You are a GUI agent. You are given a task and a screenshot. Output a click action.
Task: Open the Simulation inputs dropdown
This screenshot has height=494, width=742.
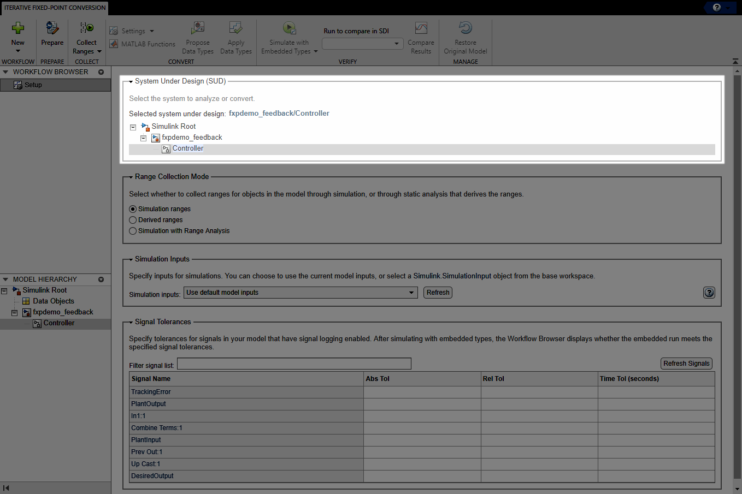pos(411,293)
